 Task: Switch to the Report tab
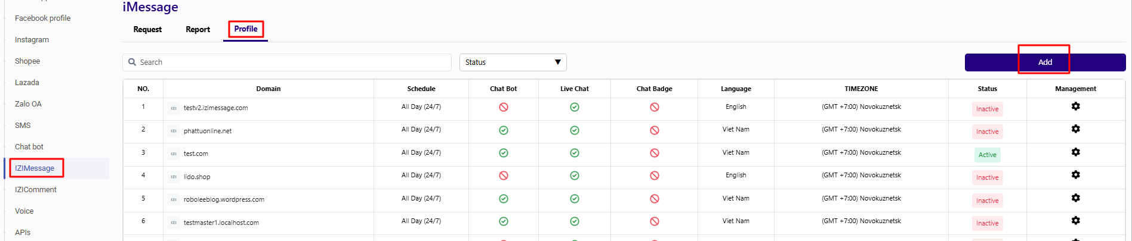198,29
